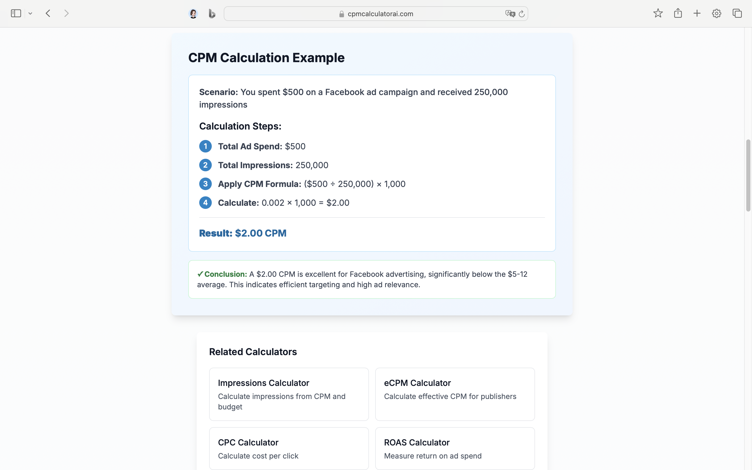Show the tab overview
Screen dimensions: 752x470
tap(737, 13)
